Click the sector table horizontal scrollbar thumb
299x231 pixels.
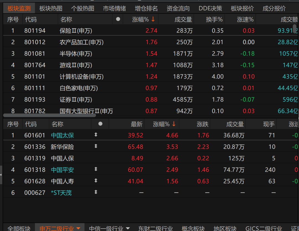[x=50, y=115]
